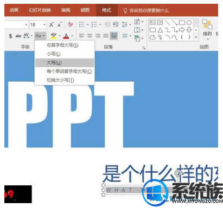
Task: Decrease list indent level
Action: (x=107, y=24)
